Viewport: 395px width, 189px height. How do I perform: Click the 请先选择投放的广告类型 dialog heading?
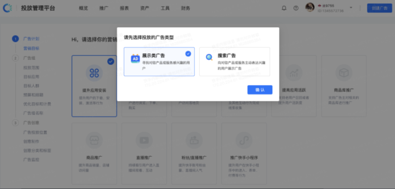click(149, 37)
